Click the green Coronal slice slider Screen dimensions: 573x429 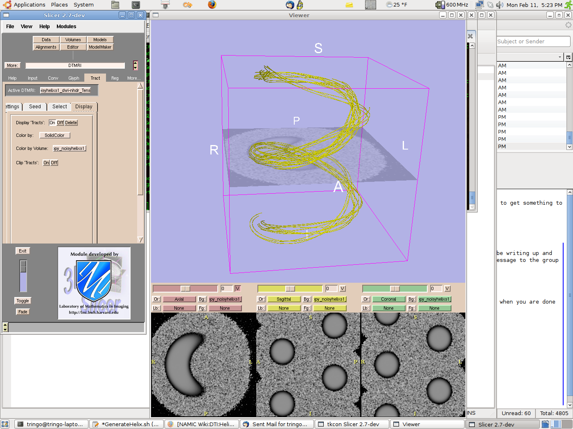[395, 288]
